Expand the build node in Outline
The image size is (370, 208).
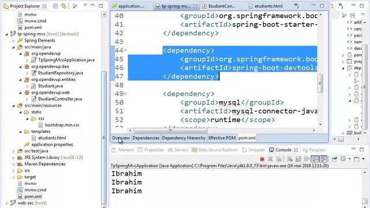(x=343, y=133)
